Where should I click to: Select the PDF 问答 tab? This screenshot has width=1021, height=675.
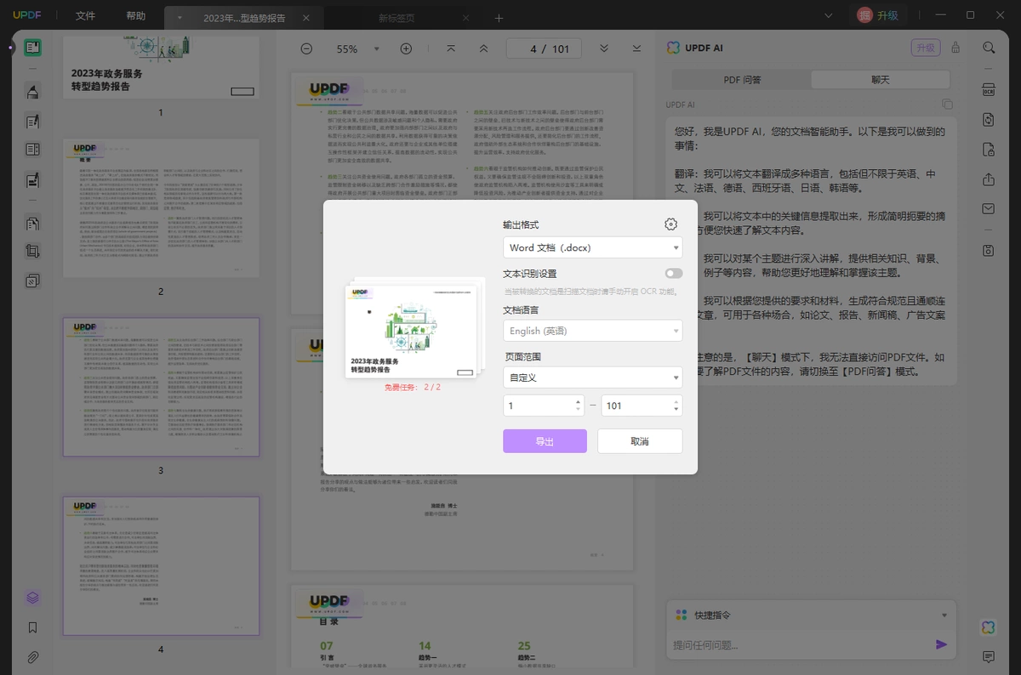click(742, 79)
